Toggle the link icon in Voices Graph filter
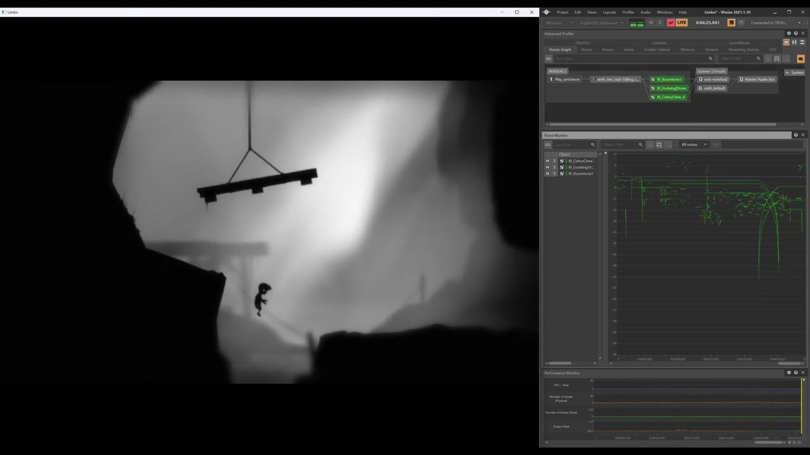 549,59
